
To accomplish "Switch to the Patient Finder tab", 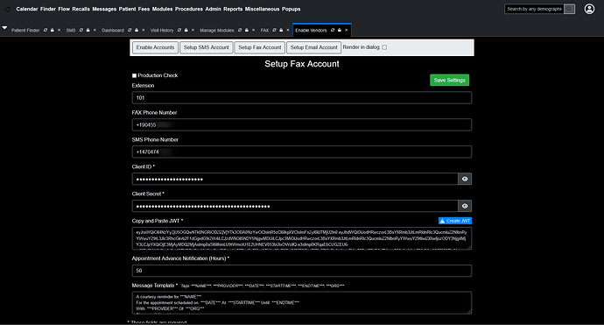I will click(x=25, y=30).
